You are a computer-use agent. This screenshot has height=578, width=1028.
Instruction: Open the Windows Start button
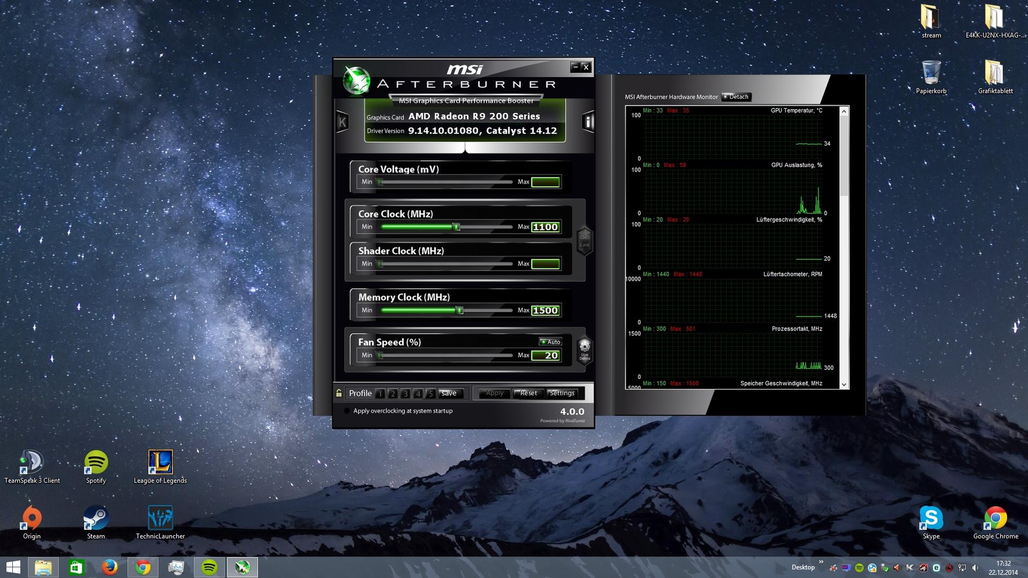point(13,567)
